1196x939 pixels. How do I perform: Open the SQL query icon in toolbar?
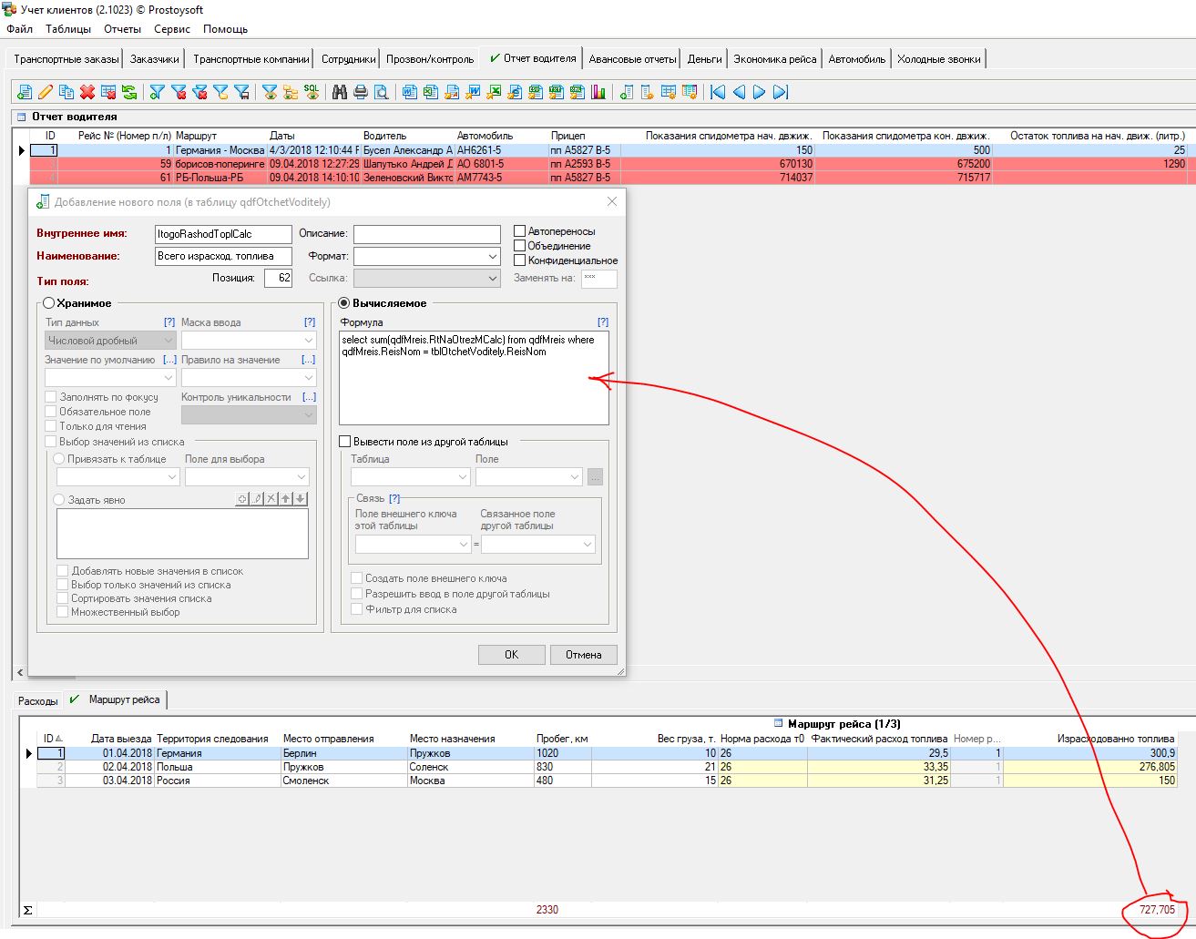312,92
